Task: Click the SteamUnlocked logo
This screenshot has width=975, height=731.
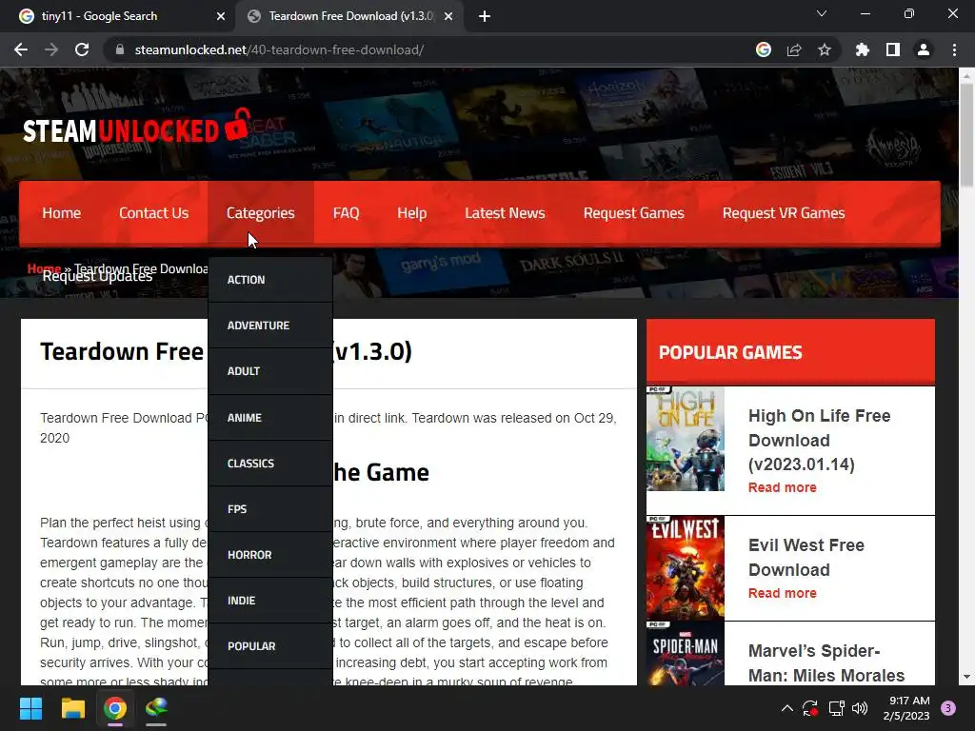Action: point(137,128)
